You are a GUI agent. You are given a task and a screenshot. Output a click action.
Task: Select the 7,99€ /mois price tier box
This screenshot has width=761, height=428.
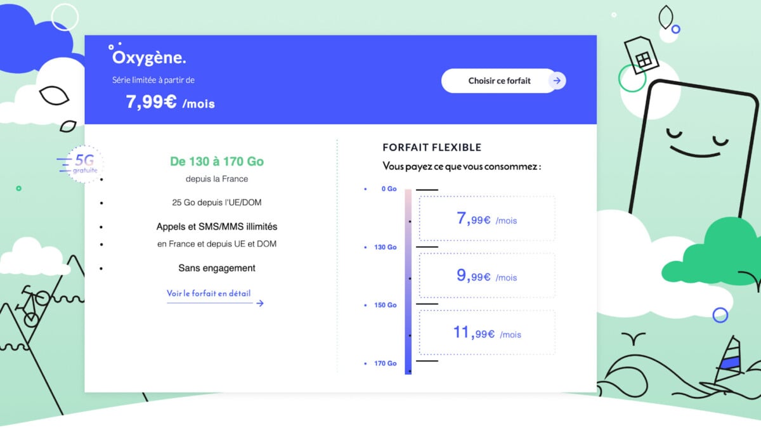pyautogui.click(x=486, y=219)
